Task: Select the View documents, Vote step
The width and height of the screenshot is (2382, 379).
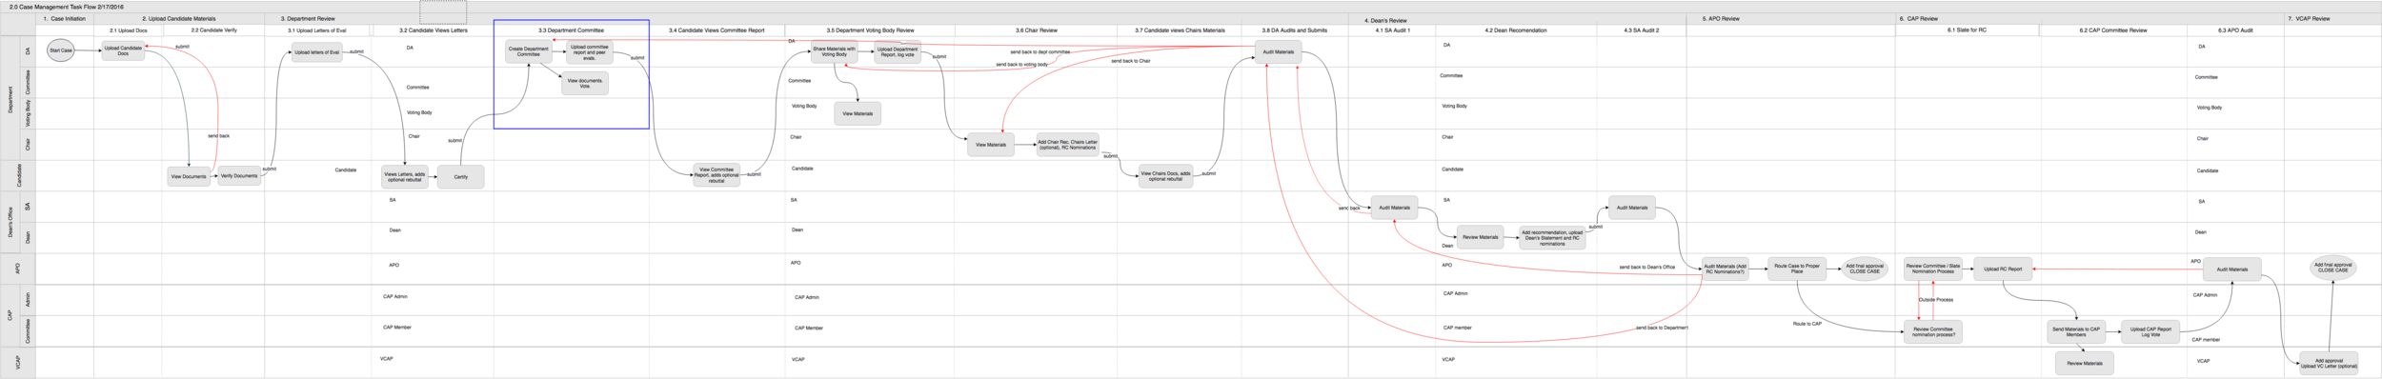Action: [585, 84]
